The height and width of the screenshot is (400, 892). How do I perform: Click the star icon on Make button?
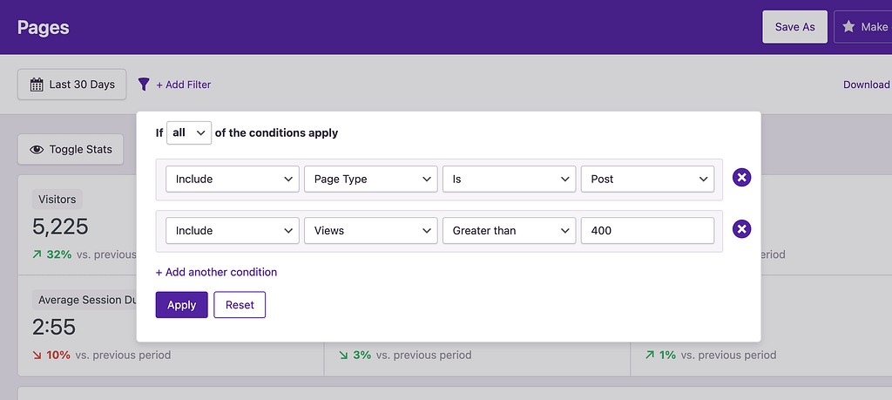(x=848, y=27)
